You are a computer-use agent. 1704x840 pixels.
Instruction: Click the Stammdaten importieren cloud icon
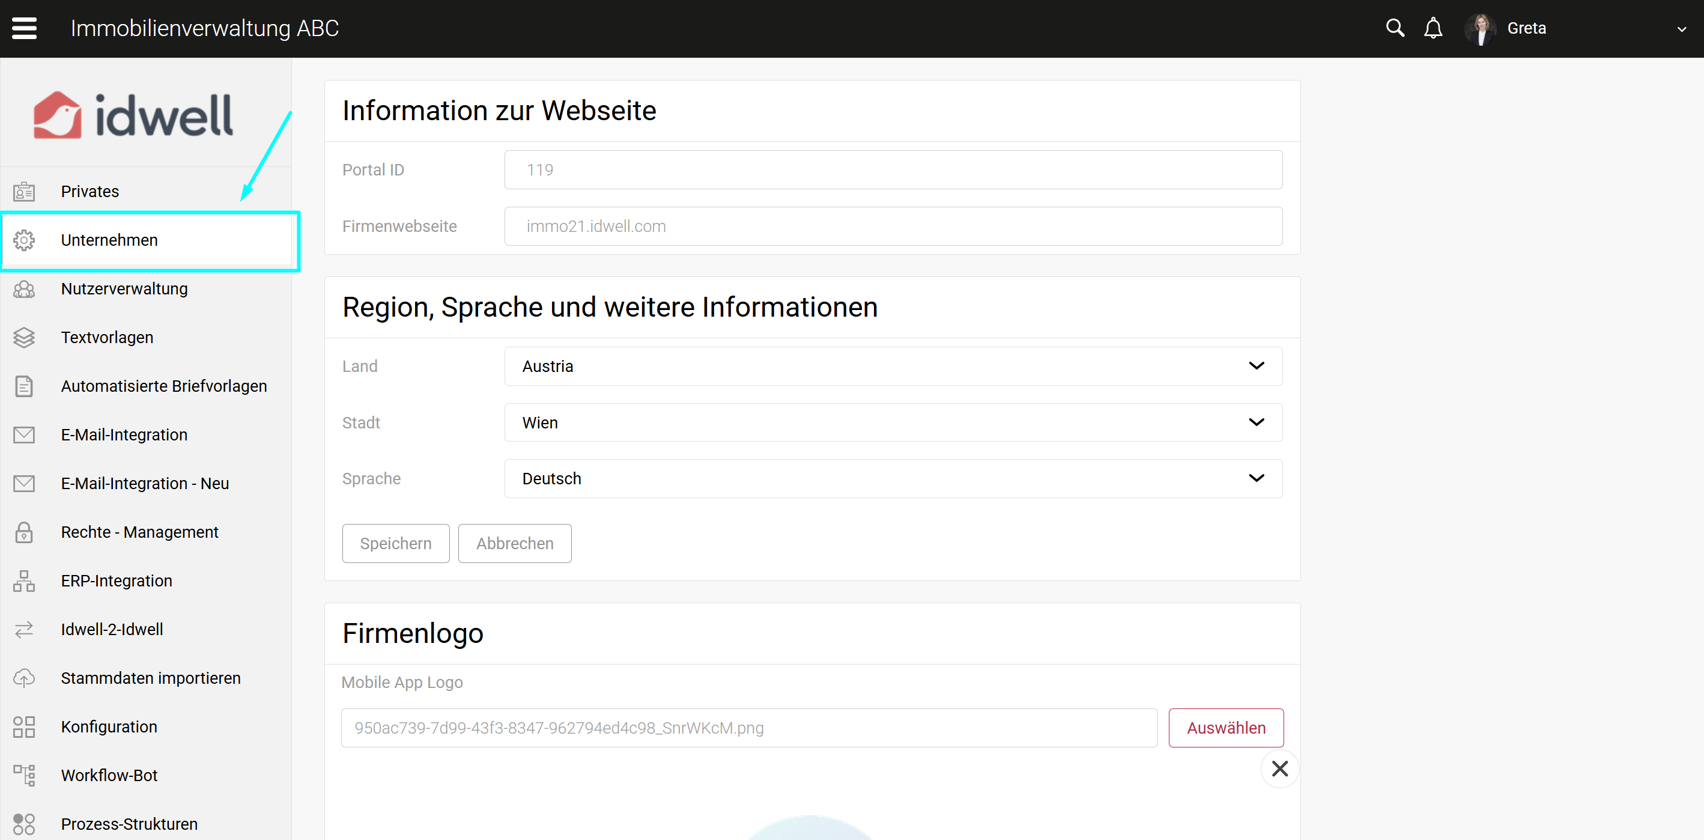[x=24, y=678]
